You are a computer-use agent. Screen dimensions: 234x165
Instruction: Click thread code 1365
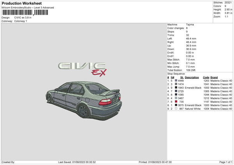(x=206, y=91)
